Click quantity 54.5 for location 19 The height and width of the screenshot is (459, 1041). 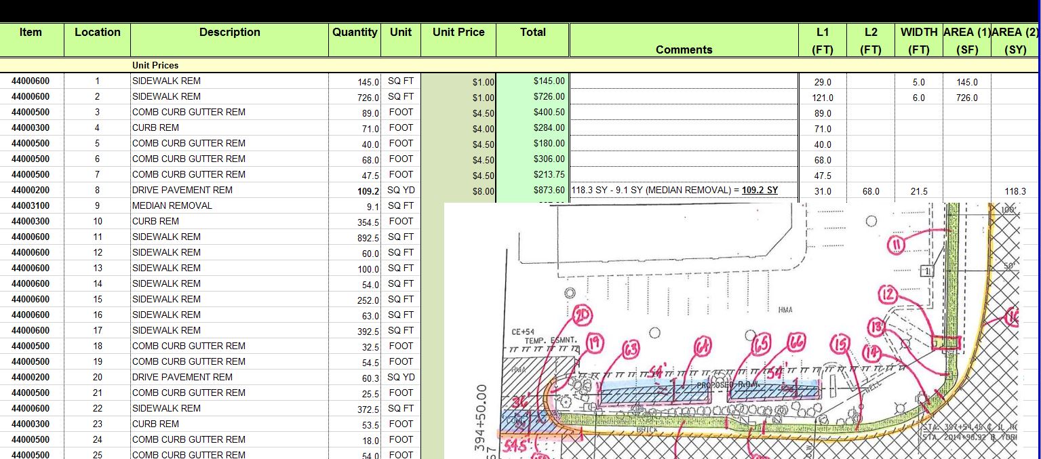[355, 363]
